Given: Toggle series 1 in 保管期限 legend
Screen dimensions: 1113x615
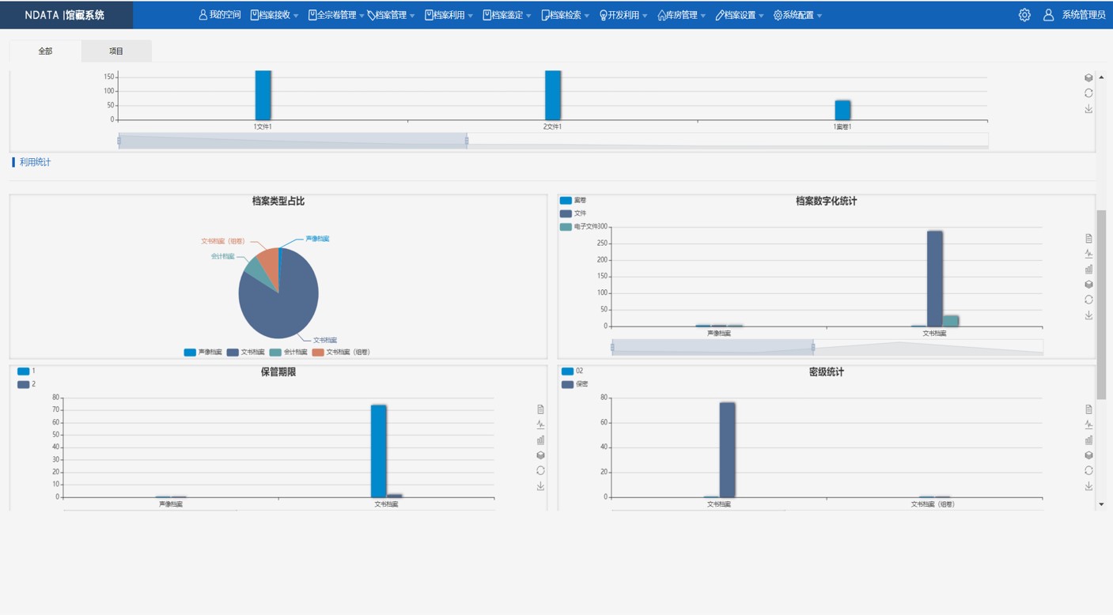Looking at the screenshot, I should coord(26,371).
